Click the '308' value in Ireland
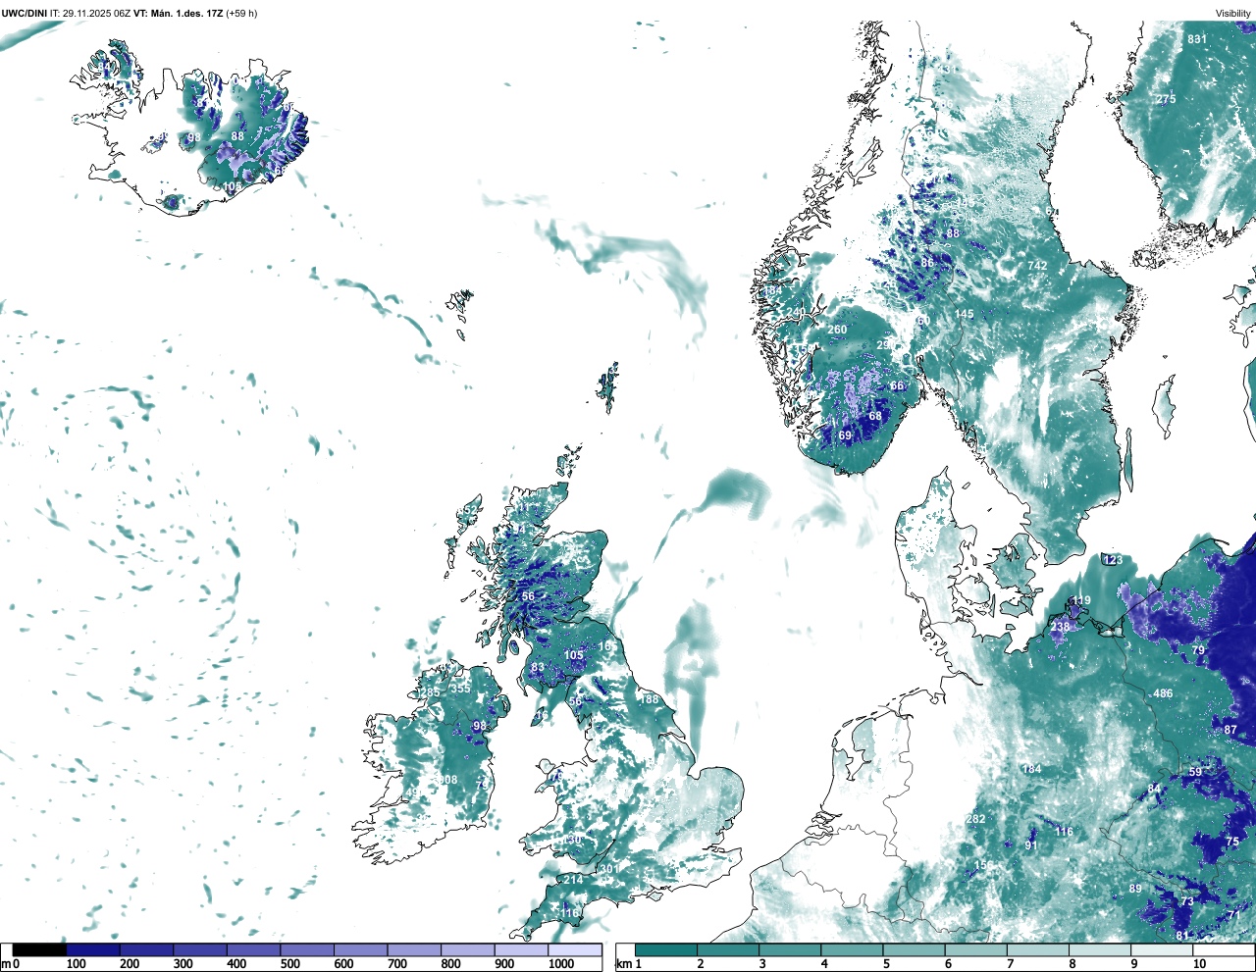The width and height of the screenshot is (1256, 972). [447, 780]
